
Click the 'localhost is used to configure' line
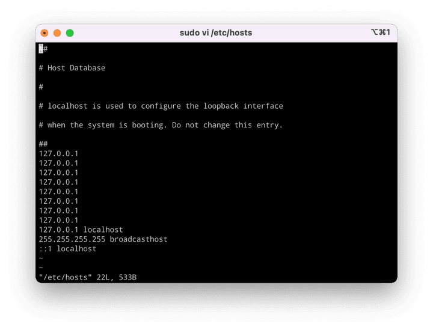tap(161, 106)
